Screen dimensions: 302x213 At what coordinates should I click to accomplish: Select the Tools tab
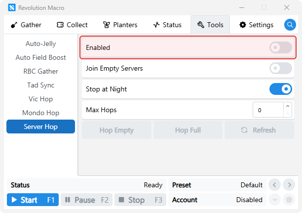pyautogui.click(x=210, y=25)
